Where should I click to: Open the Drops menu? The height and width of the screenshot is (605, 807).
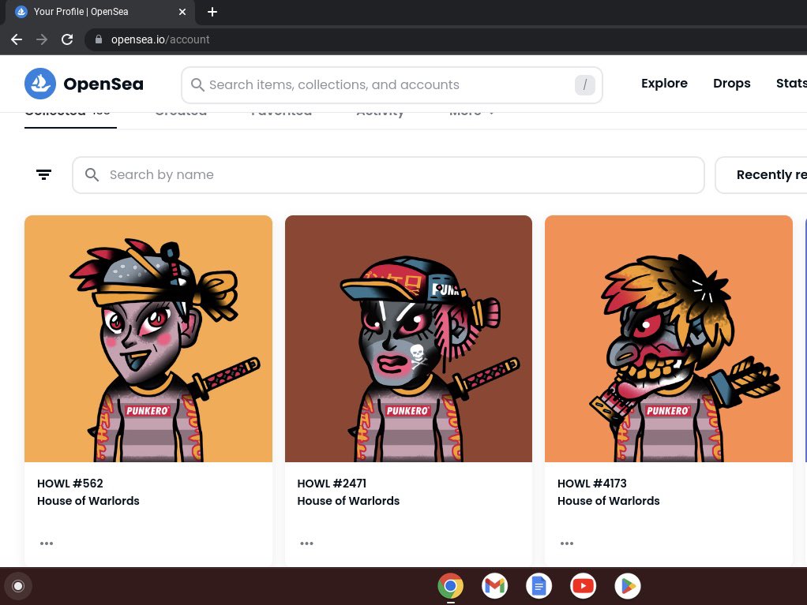point(731,84)
